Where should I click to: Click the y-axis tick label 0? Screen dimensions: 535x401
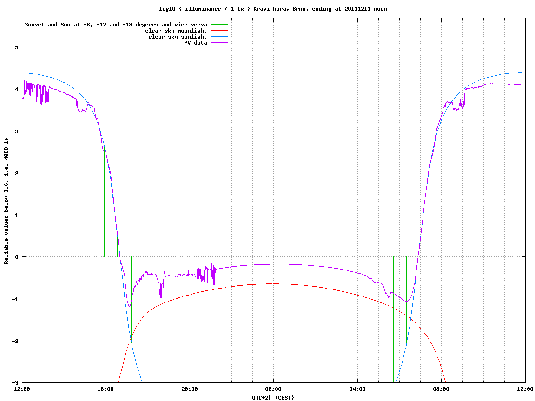coord(16,257)
